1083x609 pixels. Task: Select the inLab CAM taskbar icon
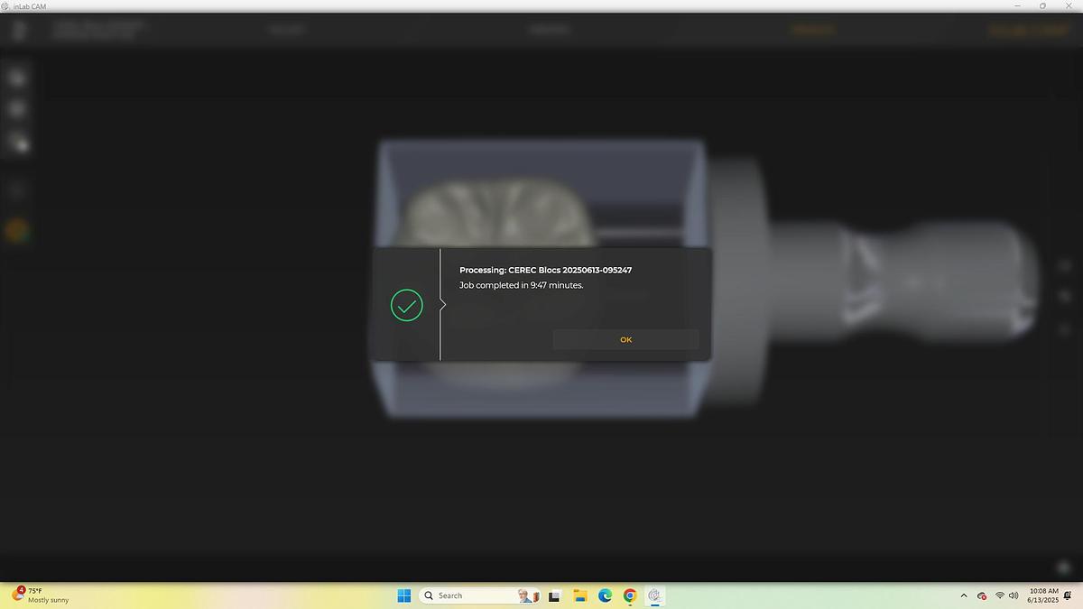[655, 595]
